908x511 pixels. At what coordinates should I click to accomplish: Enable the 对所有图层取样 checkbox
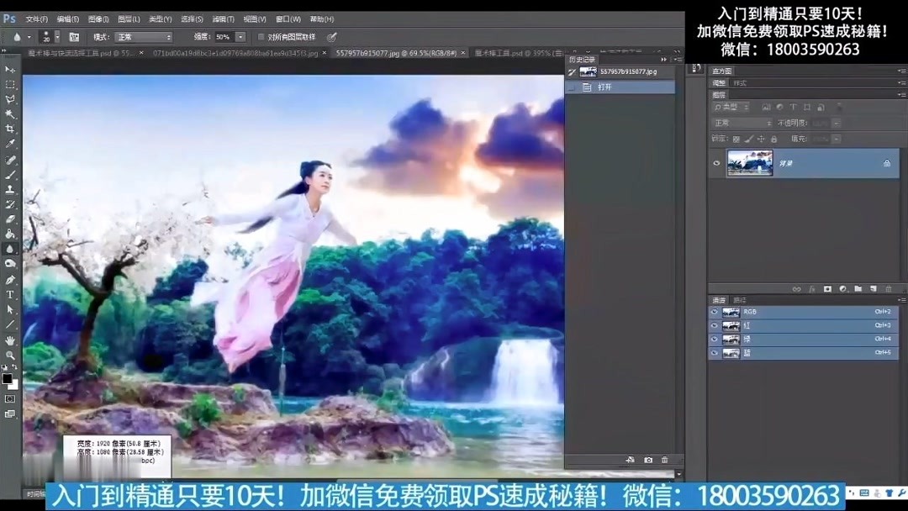coord(261,36)
